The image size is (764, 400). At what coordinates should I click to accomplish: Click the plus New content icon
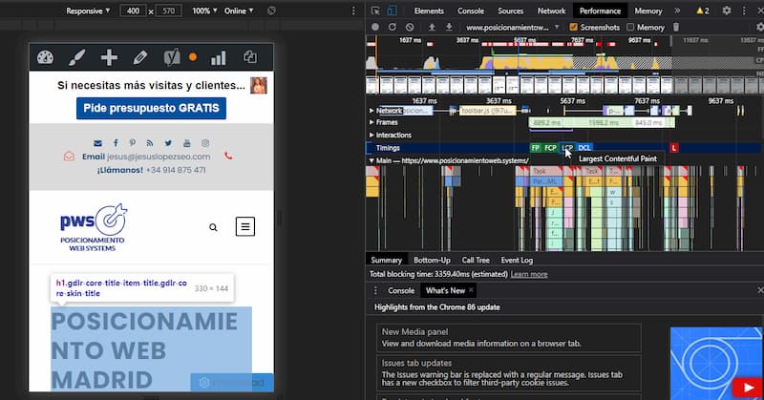tap(109, 57)
